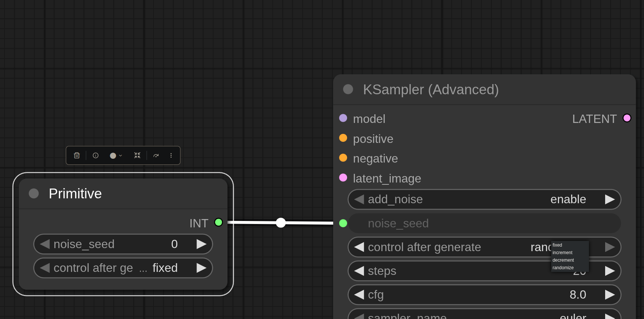This screenshot has height=319, width=644.
Task: Click the Primitive INT output slot
Action: point(218,222)
